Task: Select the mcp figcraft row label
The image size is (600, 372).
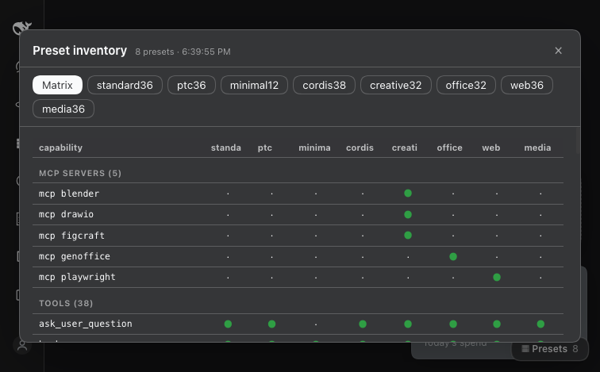Action: coord(72,236)
